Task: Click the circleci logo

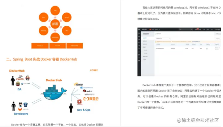Action: [x=25, y=84]
